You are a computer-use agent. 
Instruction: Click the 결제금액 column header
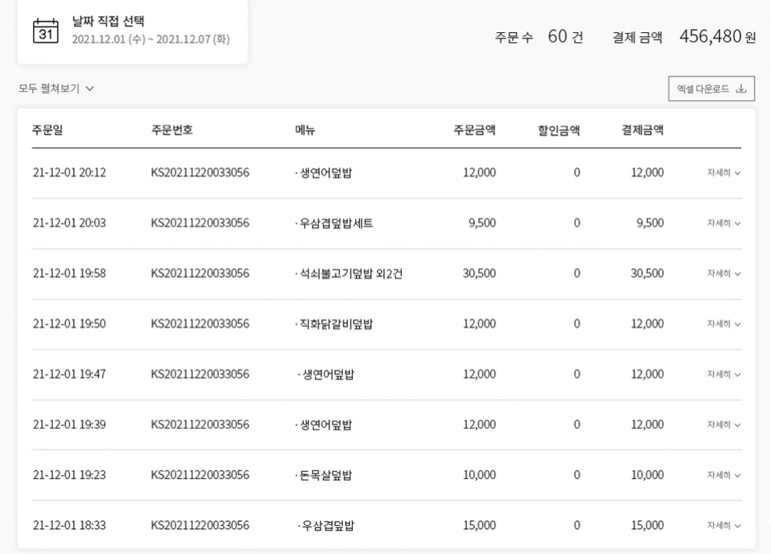pyautogui.click(x=642, y=130)
